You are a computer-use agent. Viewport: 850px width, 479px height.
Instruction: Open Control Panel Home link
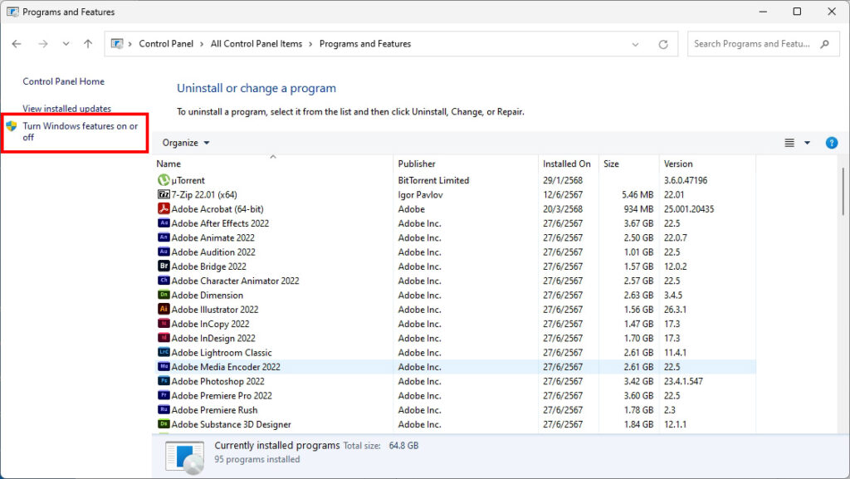pyautogui.click(x=63, y=81)
